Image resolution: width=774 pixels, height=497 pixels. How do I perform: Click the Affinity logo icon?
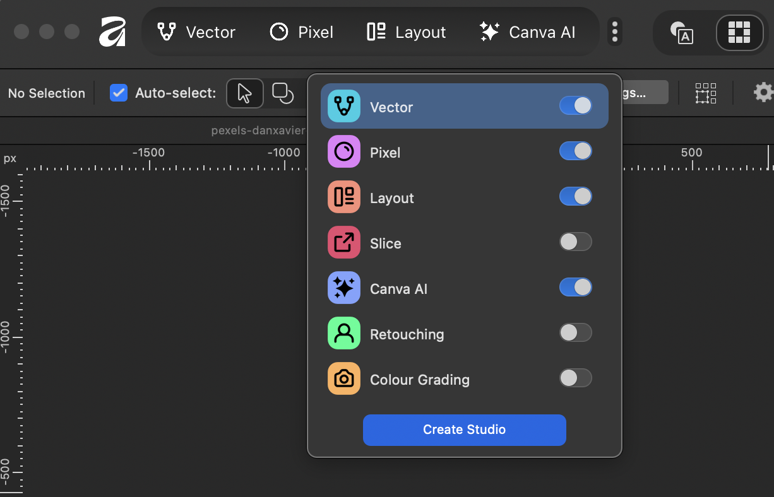pyautogui.click(x=112, y=32)
